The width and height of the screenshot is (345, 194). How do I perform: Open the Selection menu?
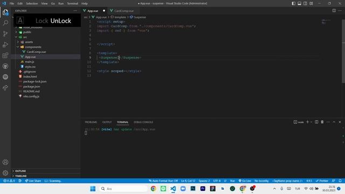pyautogui.click(x=32, y=3)
